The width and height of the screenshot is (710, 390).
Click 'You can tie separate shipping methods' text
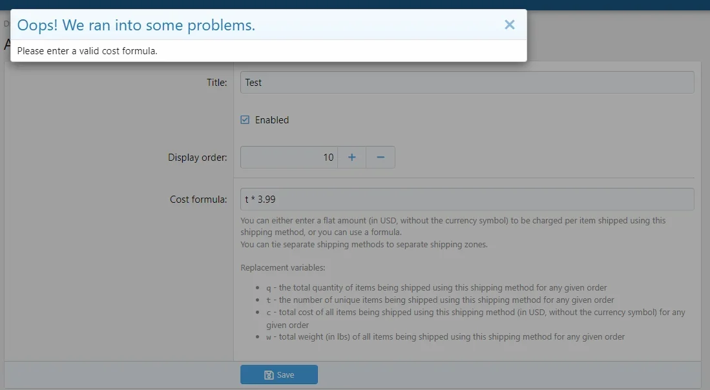(364, 244)
